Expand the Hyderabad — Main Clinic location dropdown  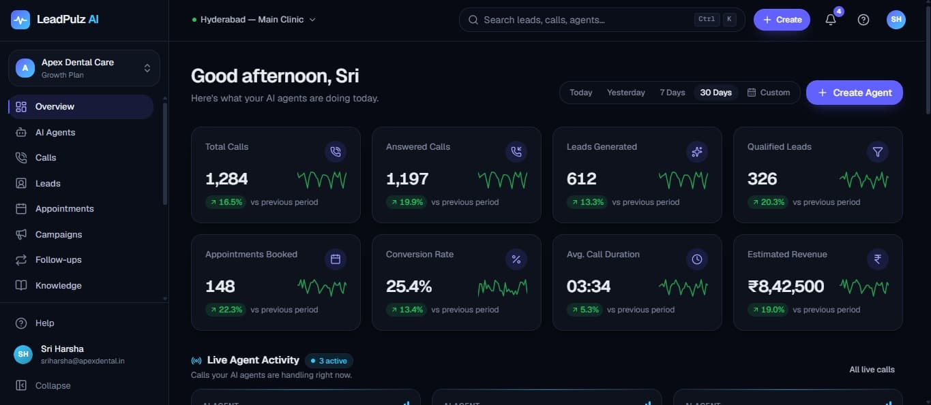pos(254,20)
